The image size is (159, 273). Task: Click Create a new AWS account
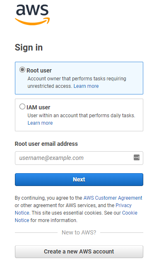pos(79,251)
